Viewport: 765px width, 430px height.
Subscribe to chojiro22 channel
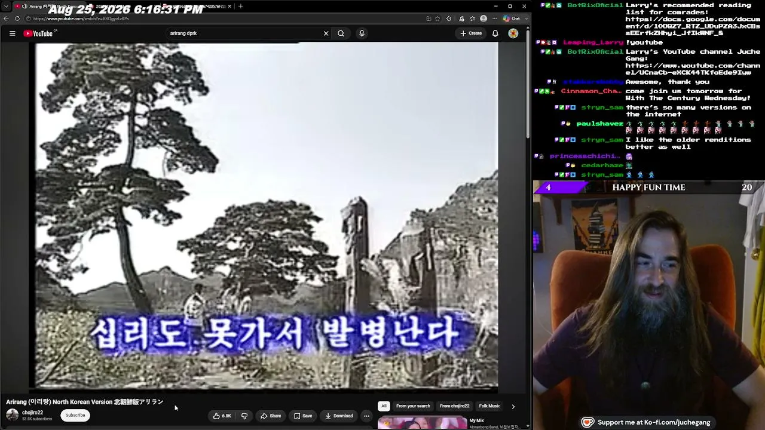[x=75, y=415]
